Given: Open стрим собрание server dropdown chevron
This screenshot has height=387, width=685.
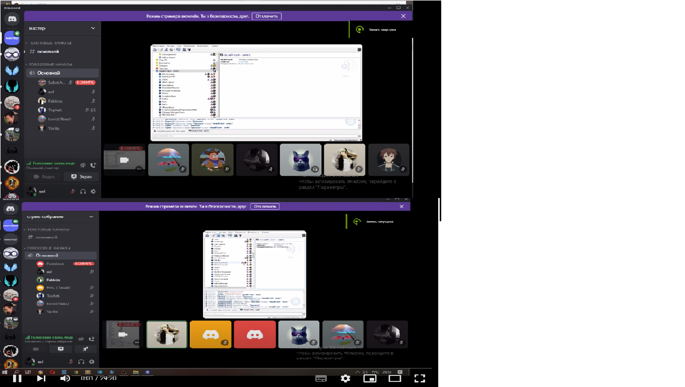Looking at the screenshot, I should point(91,217).
